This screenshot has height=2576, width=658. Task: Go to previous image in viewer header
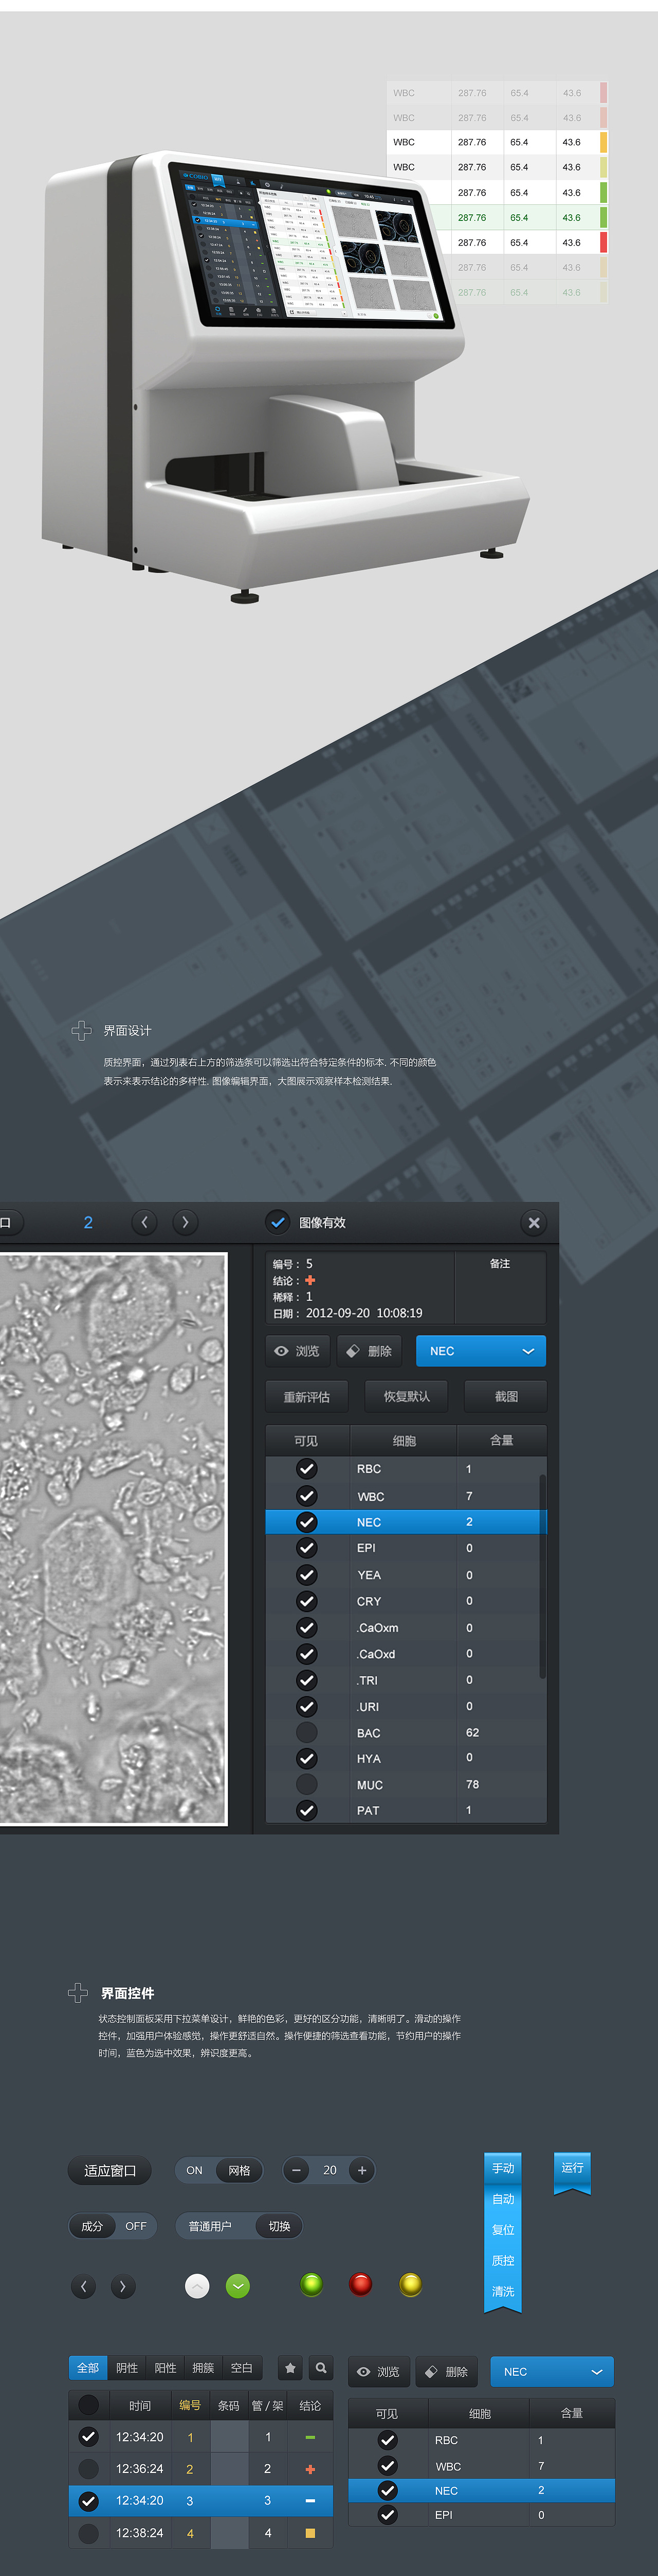click(x=145, y=1222)
